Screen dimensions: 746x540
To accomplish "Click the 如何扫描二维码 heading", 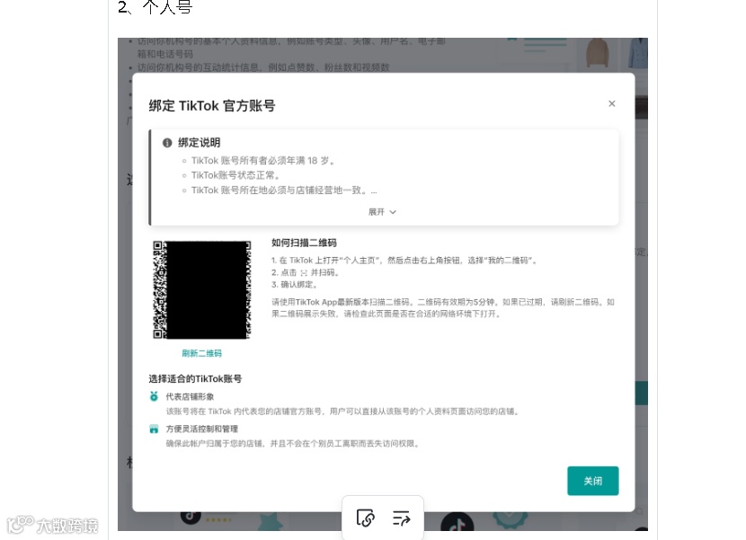I will (304, 243).
